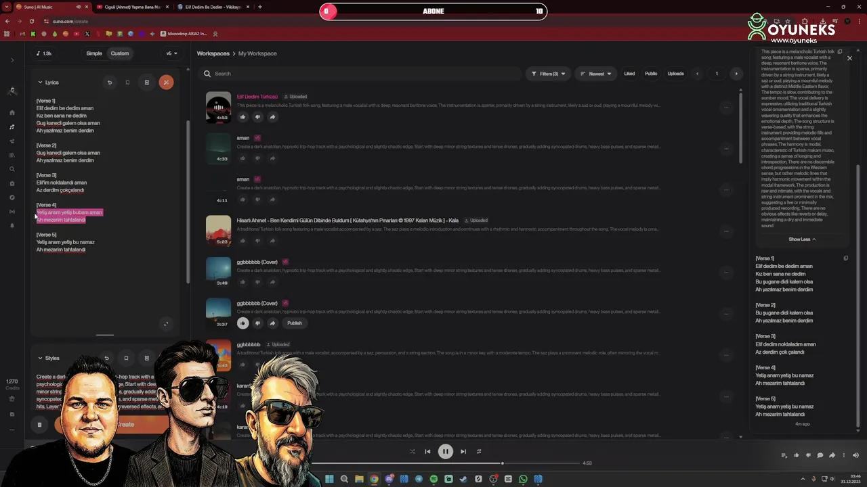867x487 pixels.
Task: Reload the browser page
Action: pyautogui.click(x=32, y=21)
